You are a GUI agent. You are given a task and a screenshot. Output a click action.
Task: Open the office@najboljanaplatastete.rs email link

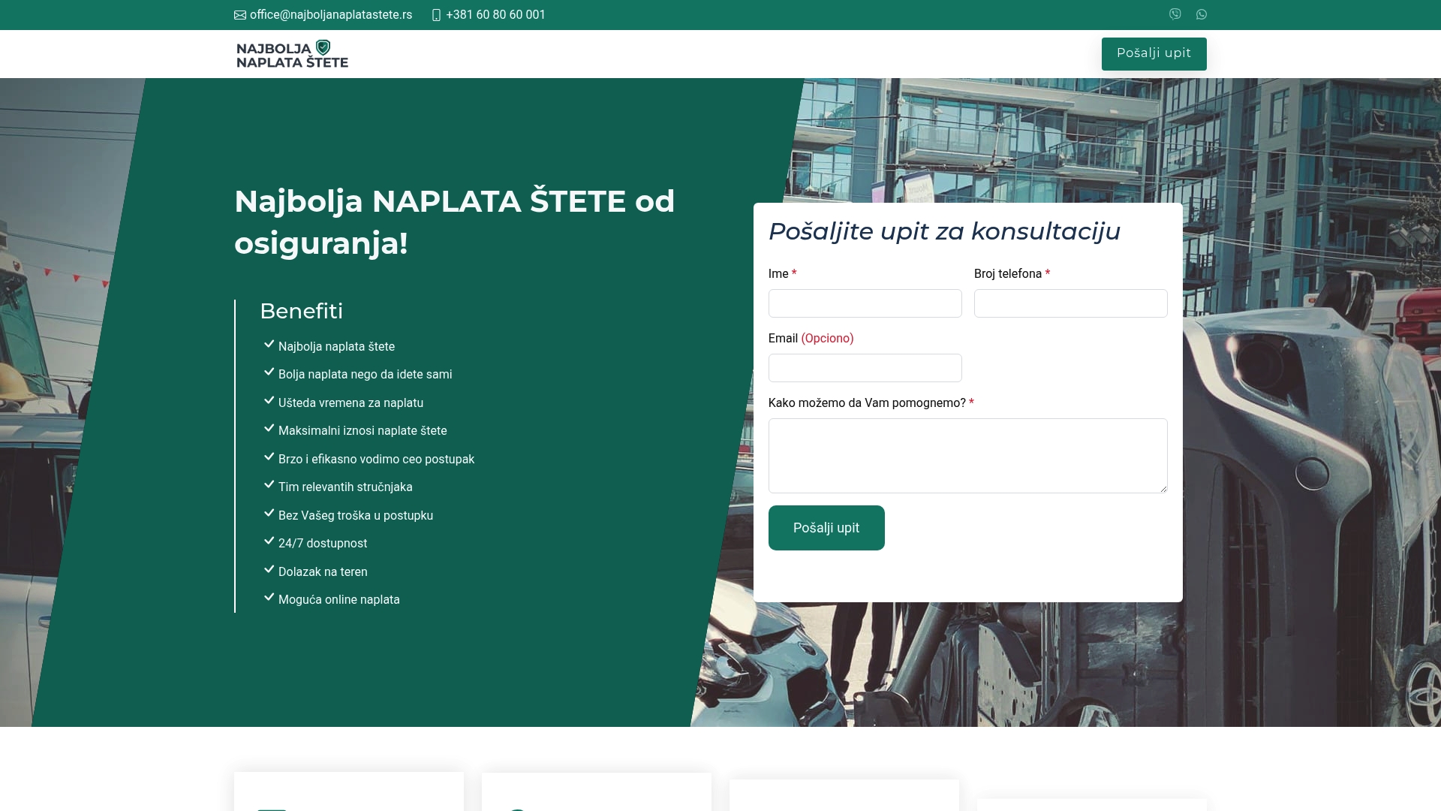(330, 14)
